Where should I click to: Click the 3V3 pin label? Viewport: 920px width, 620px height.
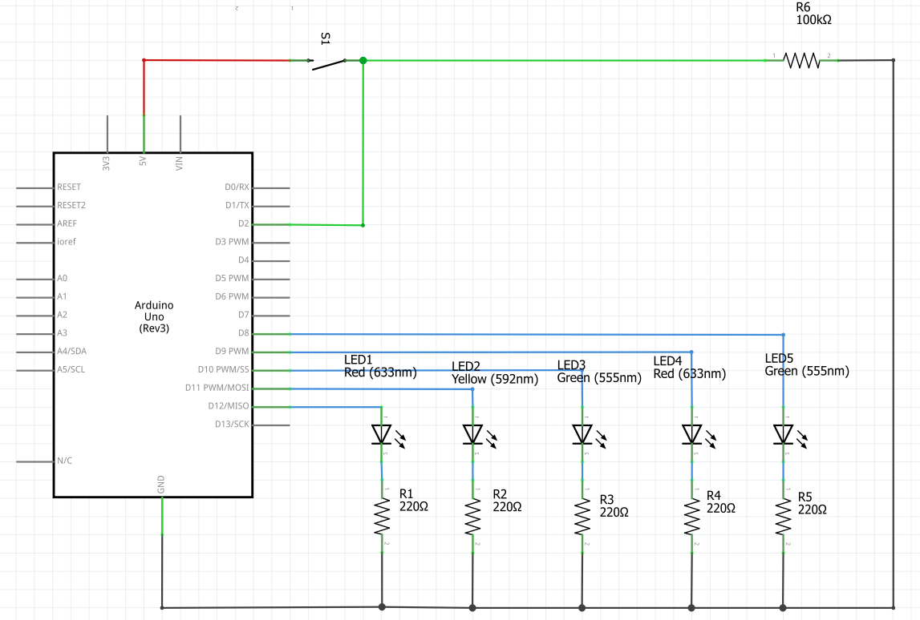(x=106, y=163)
